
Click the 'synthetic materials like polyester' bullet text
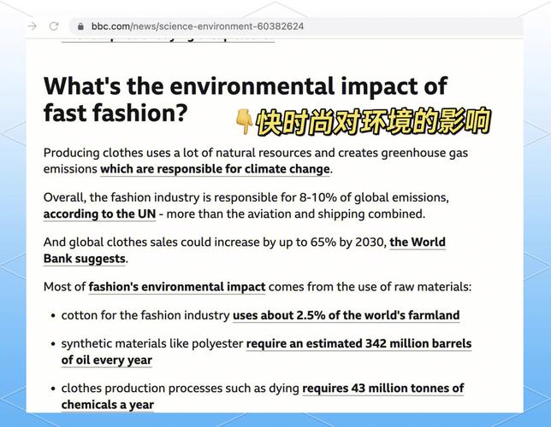152,343
